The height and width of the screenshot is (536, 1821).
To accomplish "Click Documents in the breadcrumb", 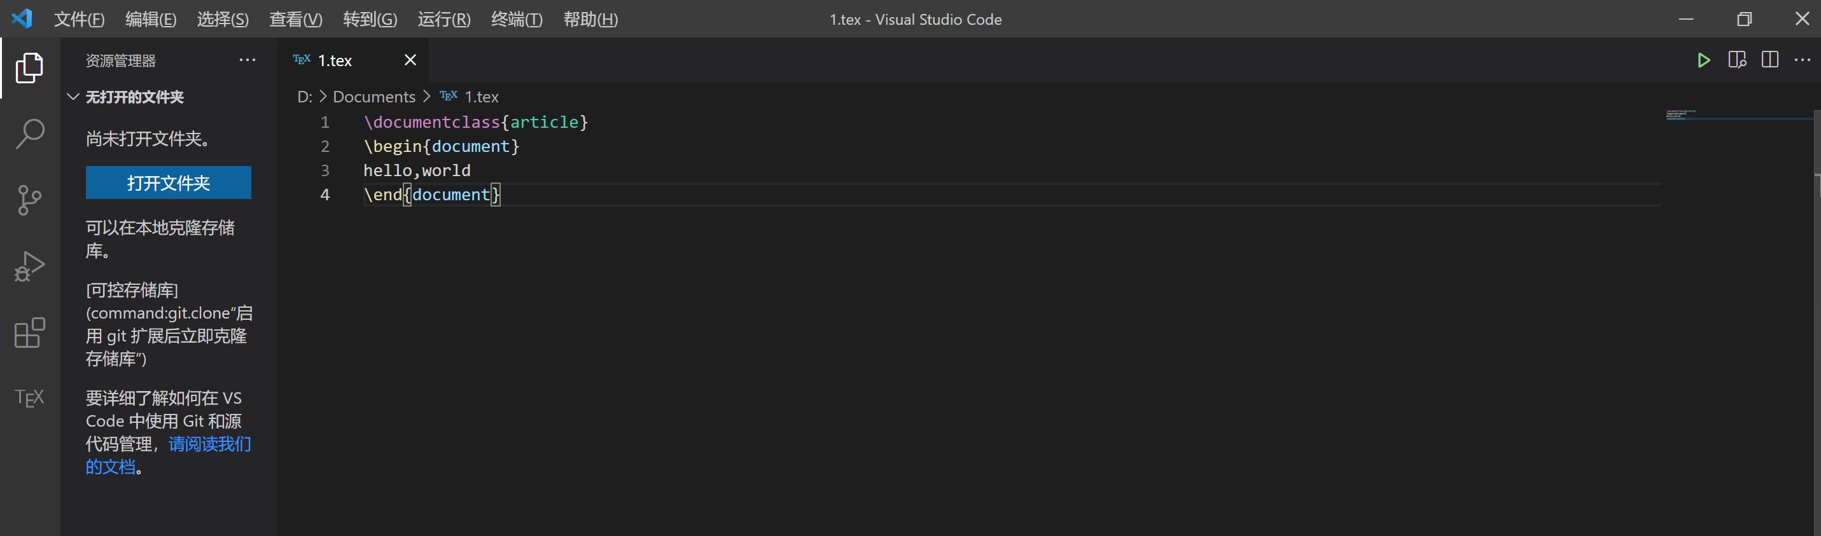I will 374,97.
